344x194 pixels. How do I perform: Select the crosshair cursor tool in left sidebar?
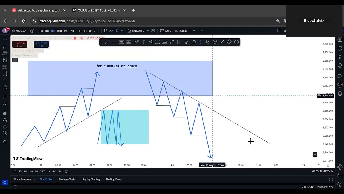5,40
